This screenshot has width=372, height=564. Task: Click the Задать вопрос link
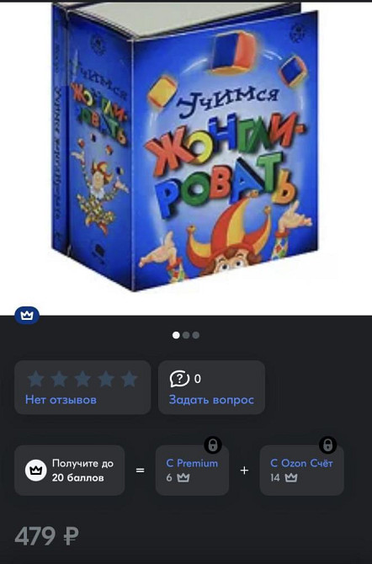pyautogui.click(x=211, y=400)
